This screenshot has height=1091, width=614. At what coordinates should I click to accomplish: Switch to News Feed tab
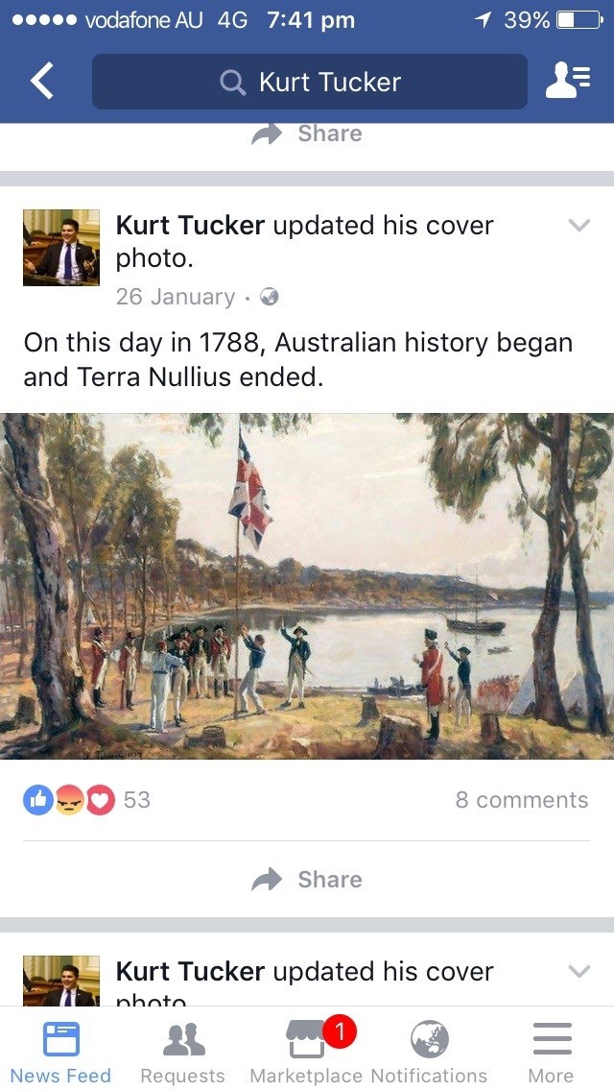(x=60, y=1051)
